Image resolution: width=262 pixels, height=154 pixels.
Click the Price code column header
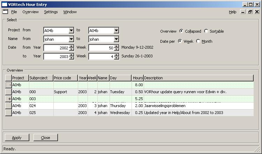coord(66,78)
